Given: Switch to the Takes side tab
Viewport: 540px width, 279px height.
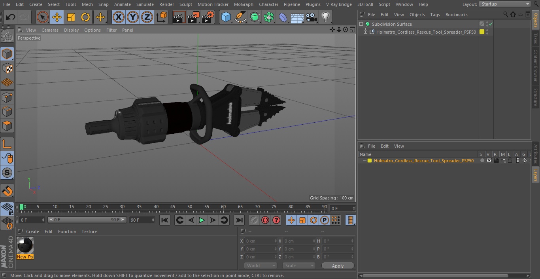Looking at the screenshot, I should pos(536,38).
